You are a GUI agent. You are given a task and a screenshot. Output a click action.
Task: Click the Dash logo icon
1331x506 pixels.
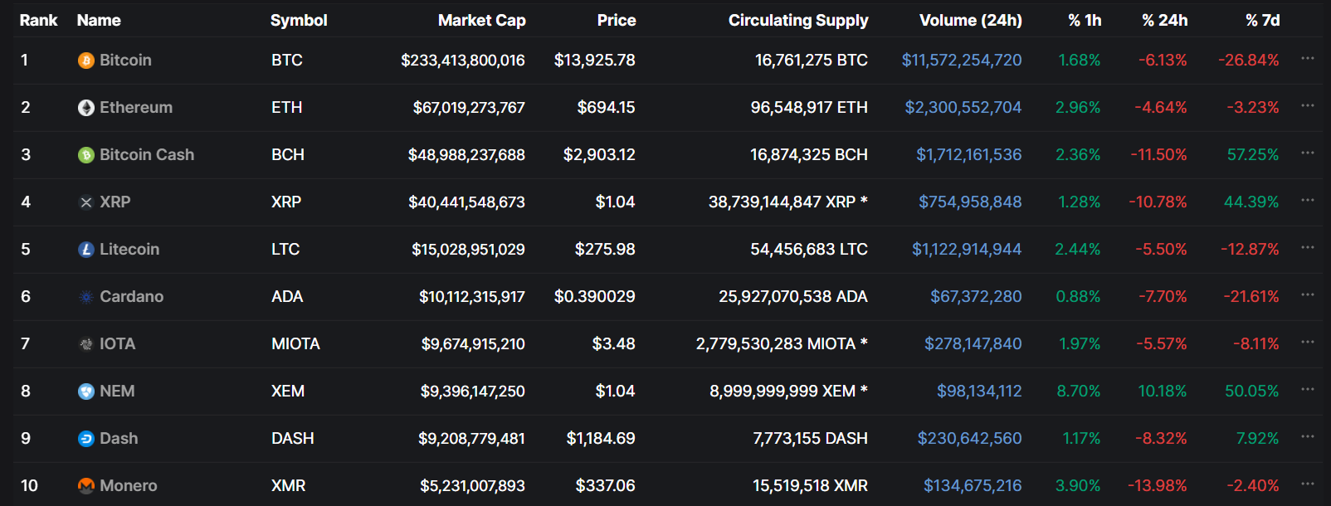point(85,439)
